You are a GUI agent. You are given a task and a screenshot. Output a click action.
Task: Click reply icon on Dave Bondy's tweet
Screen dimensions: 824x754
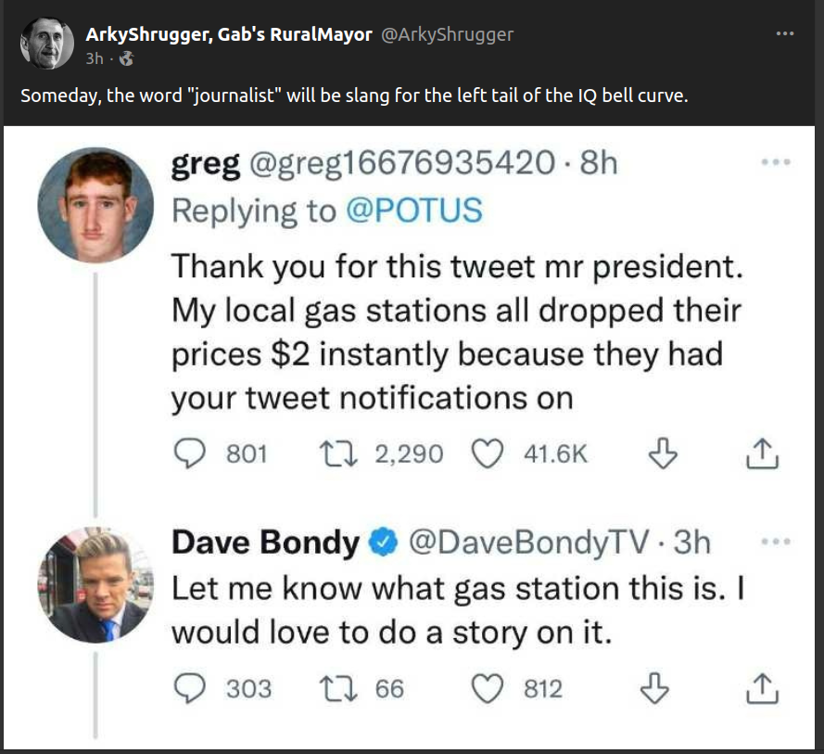tap(190, 687)
